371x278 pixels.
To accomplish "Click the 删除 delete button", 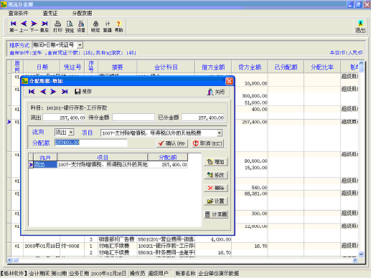I will (216, 188).
